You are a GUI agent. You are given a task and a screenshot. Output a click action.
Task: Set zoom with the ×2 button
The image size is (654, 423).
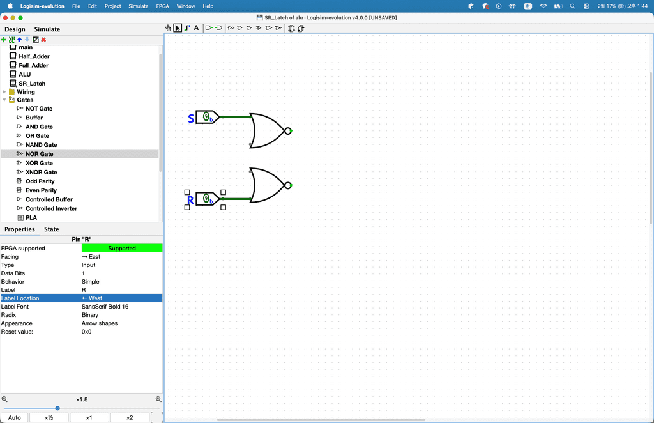pyautogui.click(x=130, y=418)
